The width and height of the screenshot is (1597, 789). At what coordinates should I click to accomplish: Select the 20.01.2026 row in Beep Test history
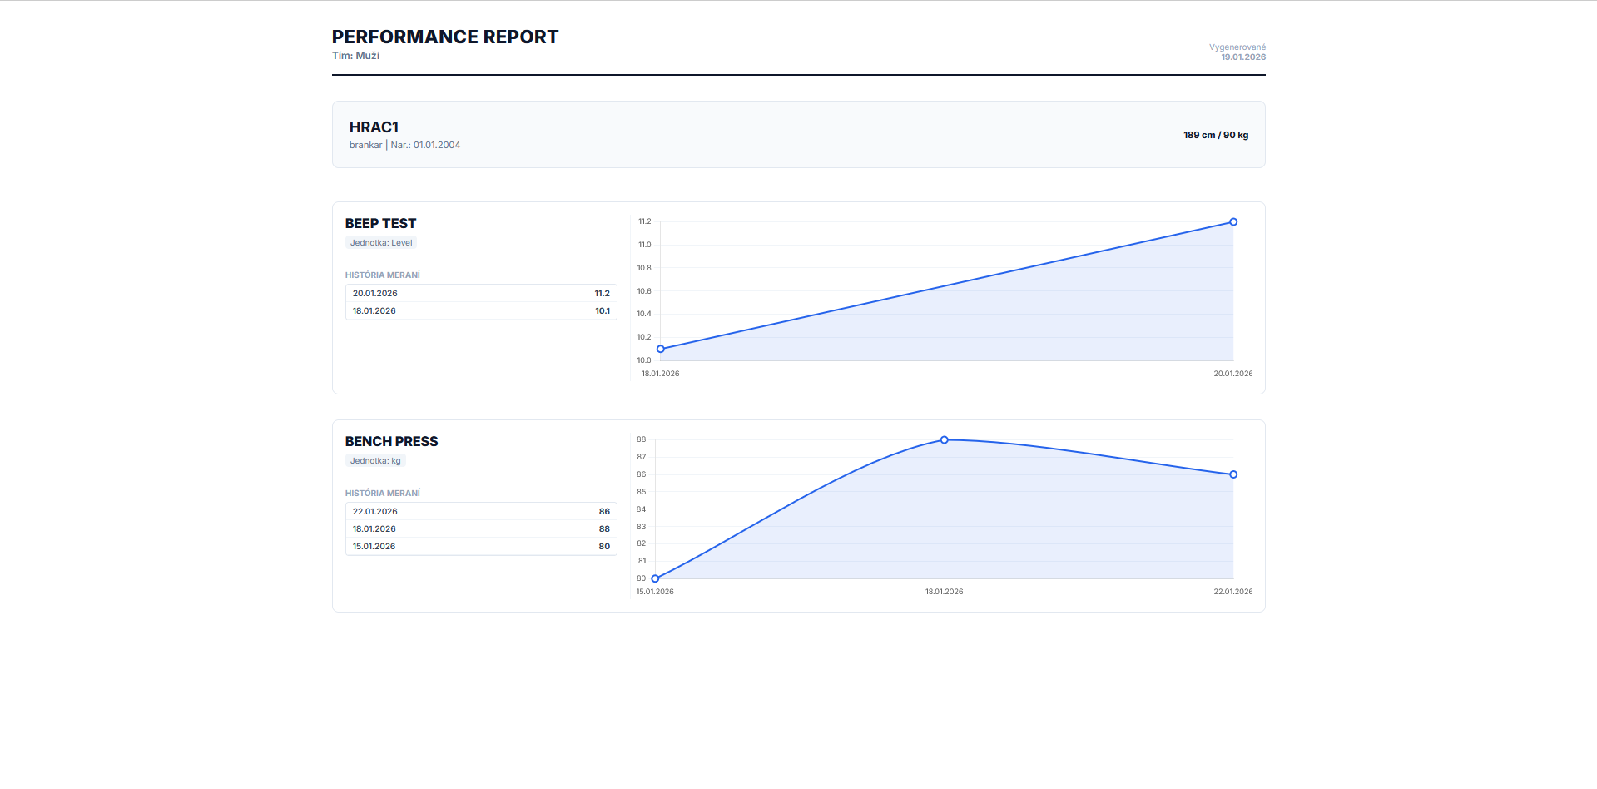[480, 294]
